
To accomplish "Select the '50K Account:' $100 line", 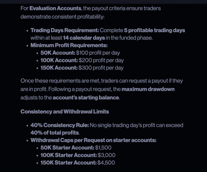I will [x=80, y=53].
